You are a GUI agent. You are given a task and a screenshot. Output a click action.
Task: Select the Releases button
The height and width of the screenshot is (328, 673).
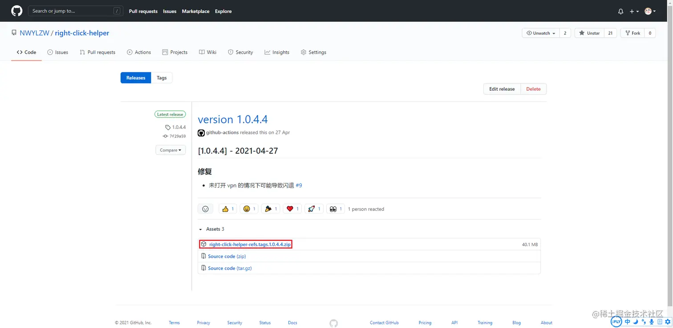[136, 78]
